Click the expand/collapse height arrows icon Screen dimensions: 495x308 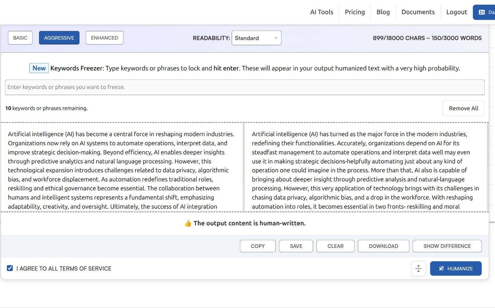click(x=418, y=268)
